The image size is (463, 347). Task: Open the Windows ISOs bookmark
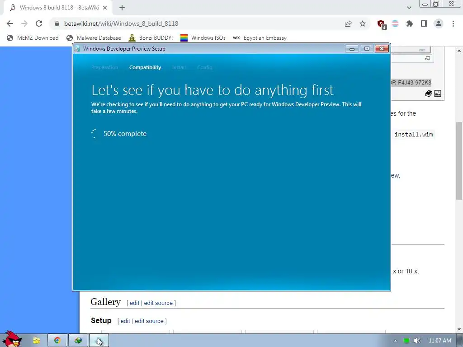pyautogui.click(x=203, y=38)
